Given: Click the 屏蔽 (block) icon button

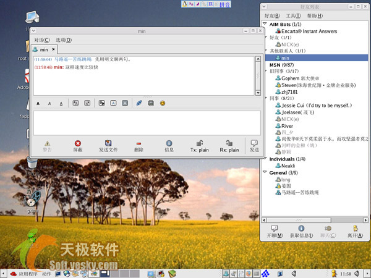Looking at the screenshot, I should coord(77,146).
